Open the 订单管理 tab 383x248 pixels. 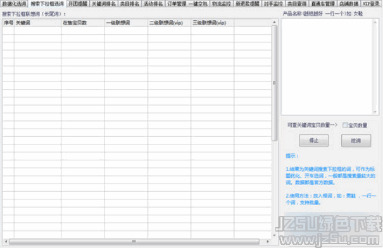pyautogui.click(x=177, y=4)
